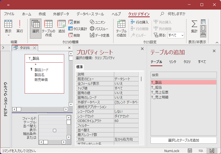The width and height of the screenshot is (221, 154).
Task: Click 行の挿入 insert rows
Action: (x=140, y=22)
